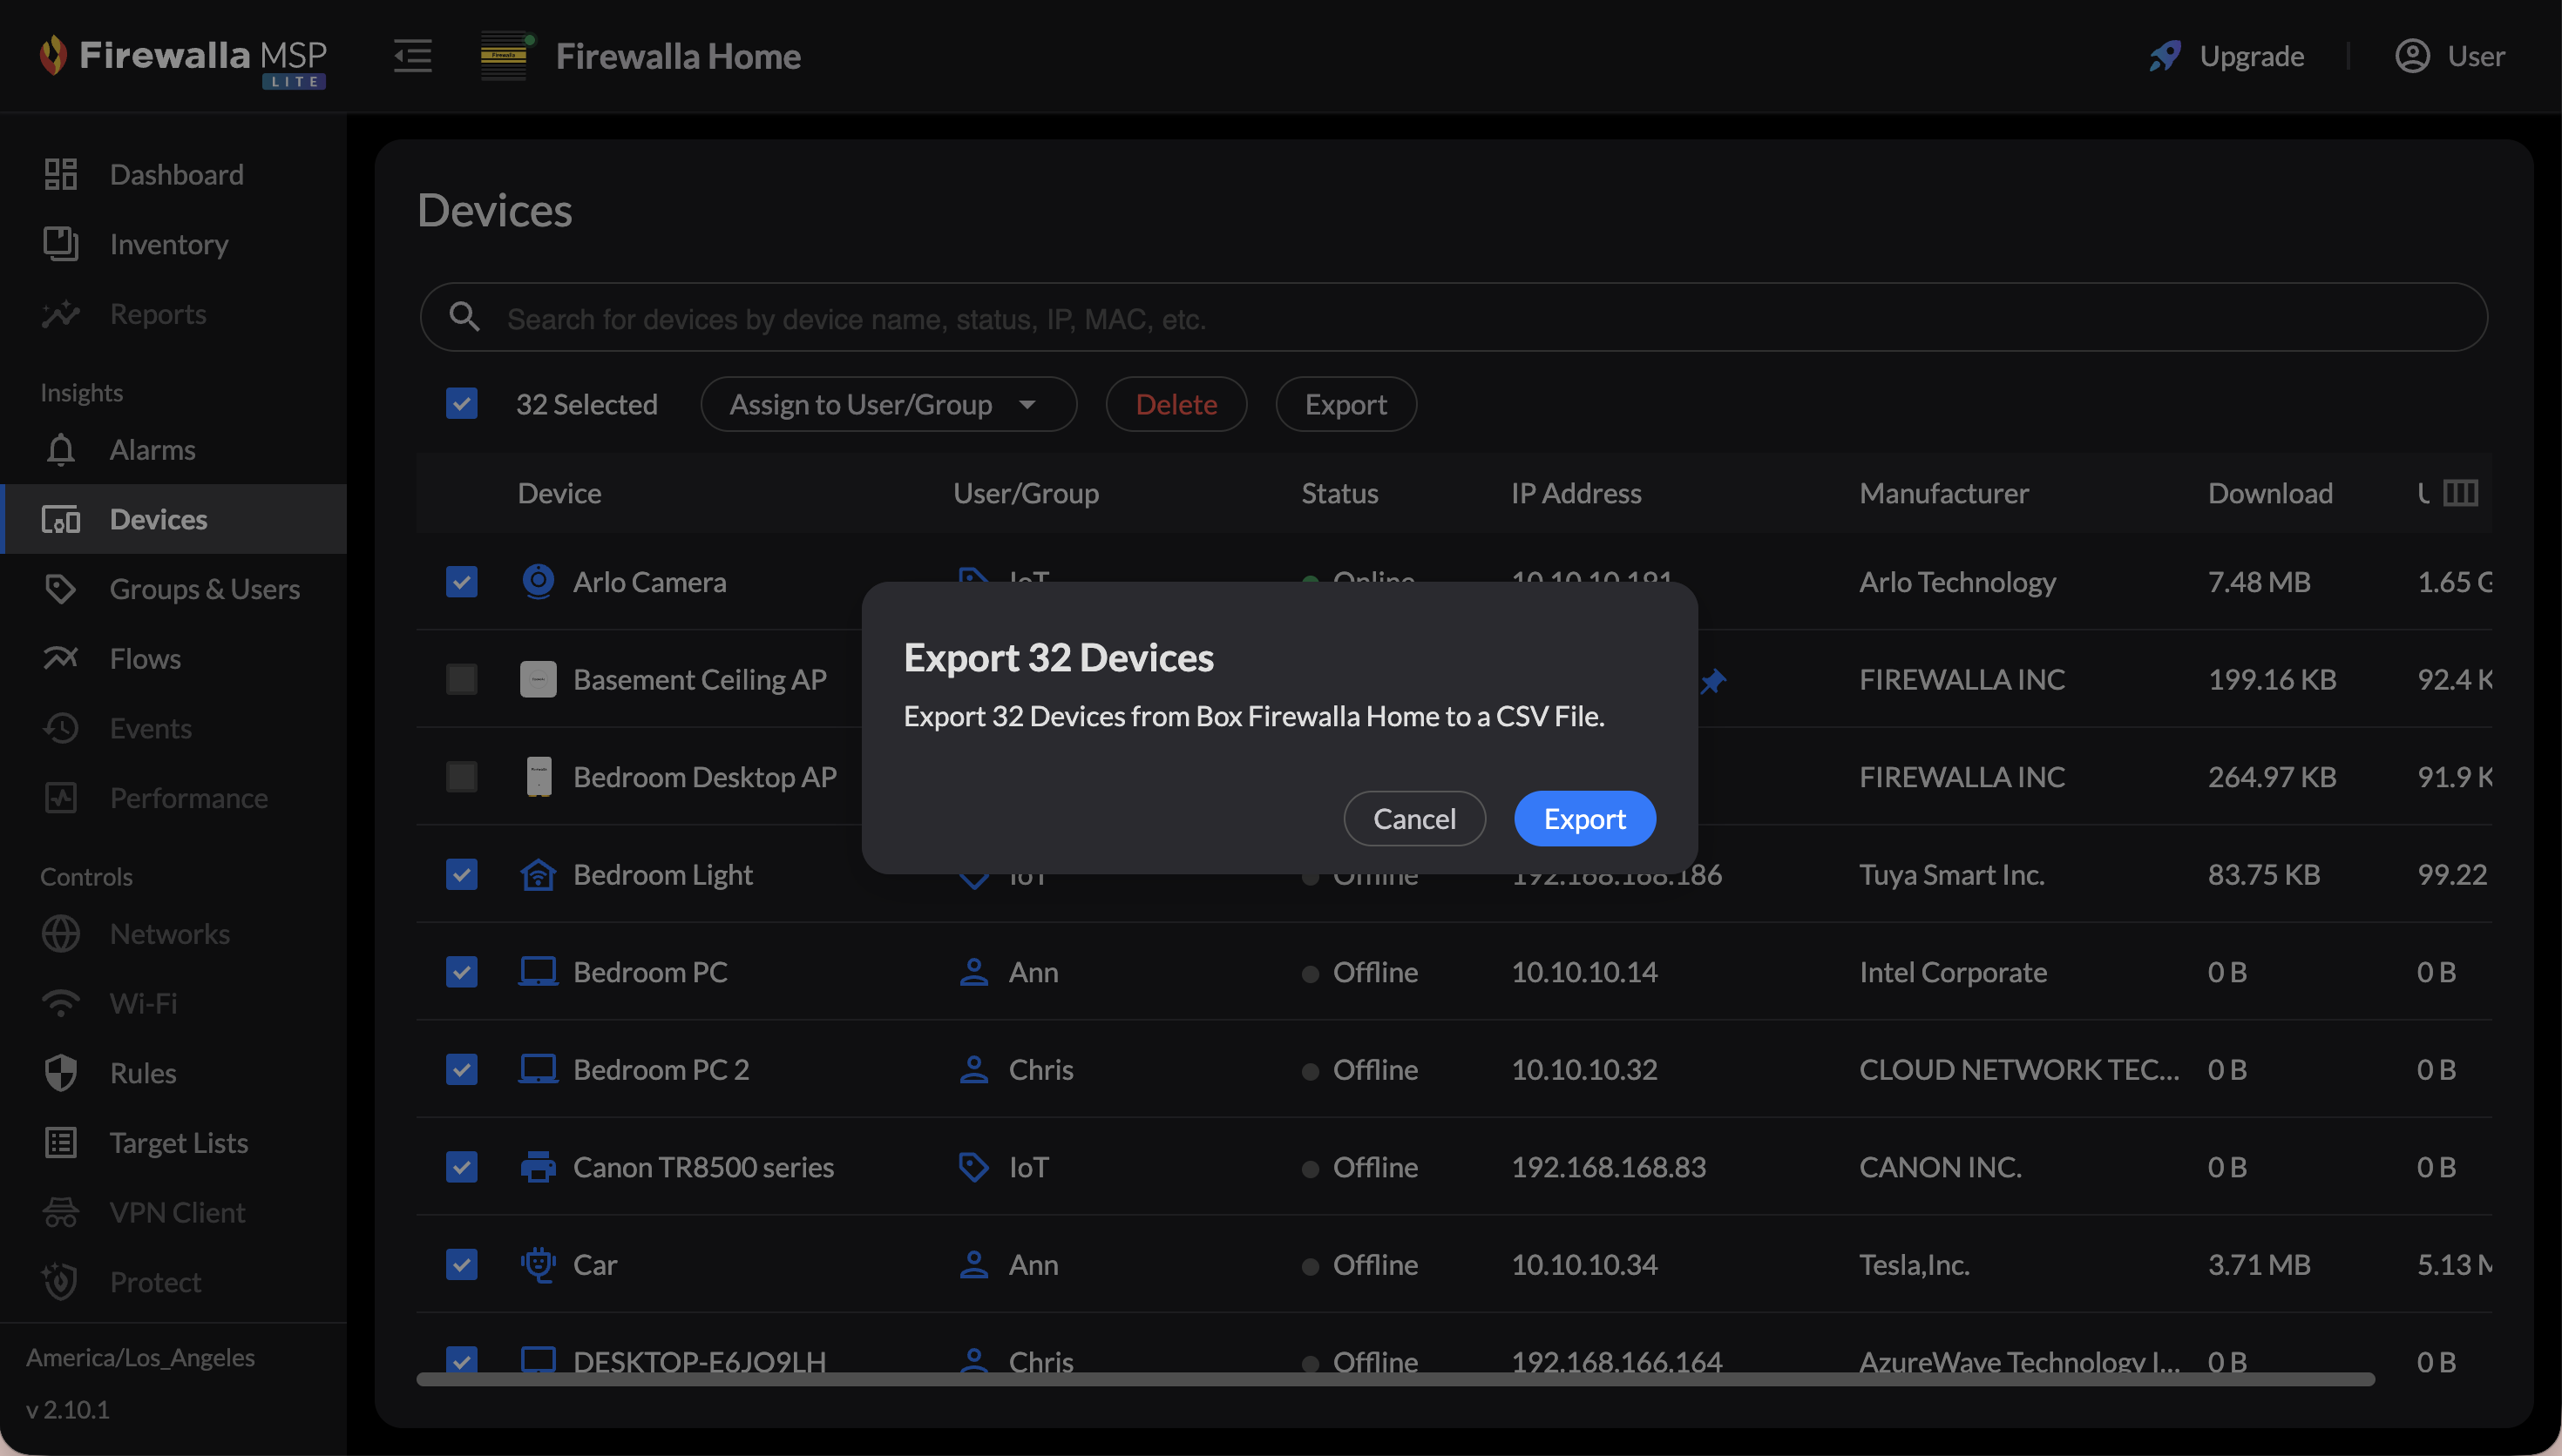The image size is (2562, 1456).
Task: Open the Firewalla Home box selector
Action: (677, 56)
